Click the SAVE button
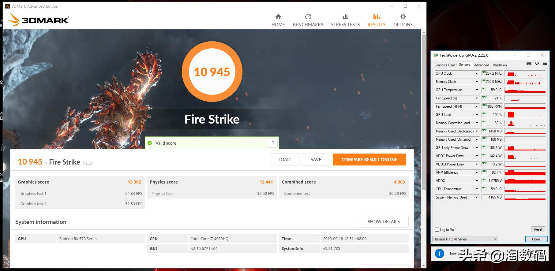Viewport: 555px width, 271px height. click(316, 159)
